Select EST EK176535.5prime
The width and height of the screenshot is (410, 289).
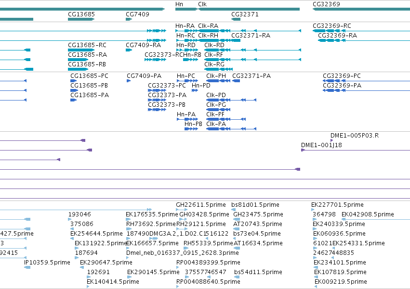[152, 214]
